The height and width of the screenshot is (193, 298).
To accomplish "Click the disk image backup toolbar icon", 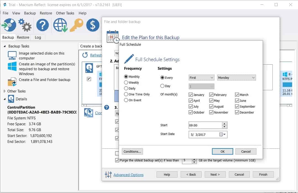I will pos(9,25).
